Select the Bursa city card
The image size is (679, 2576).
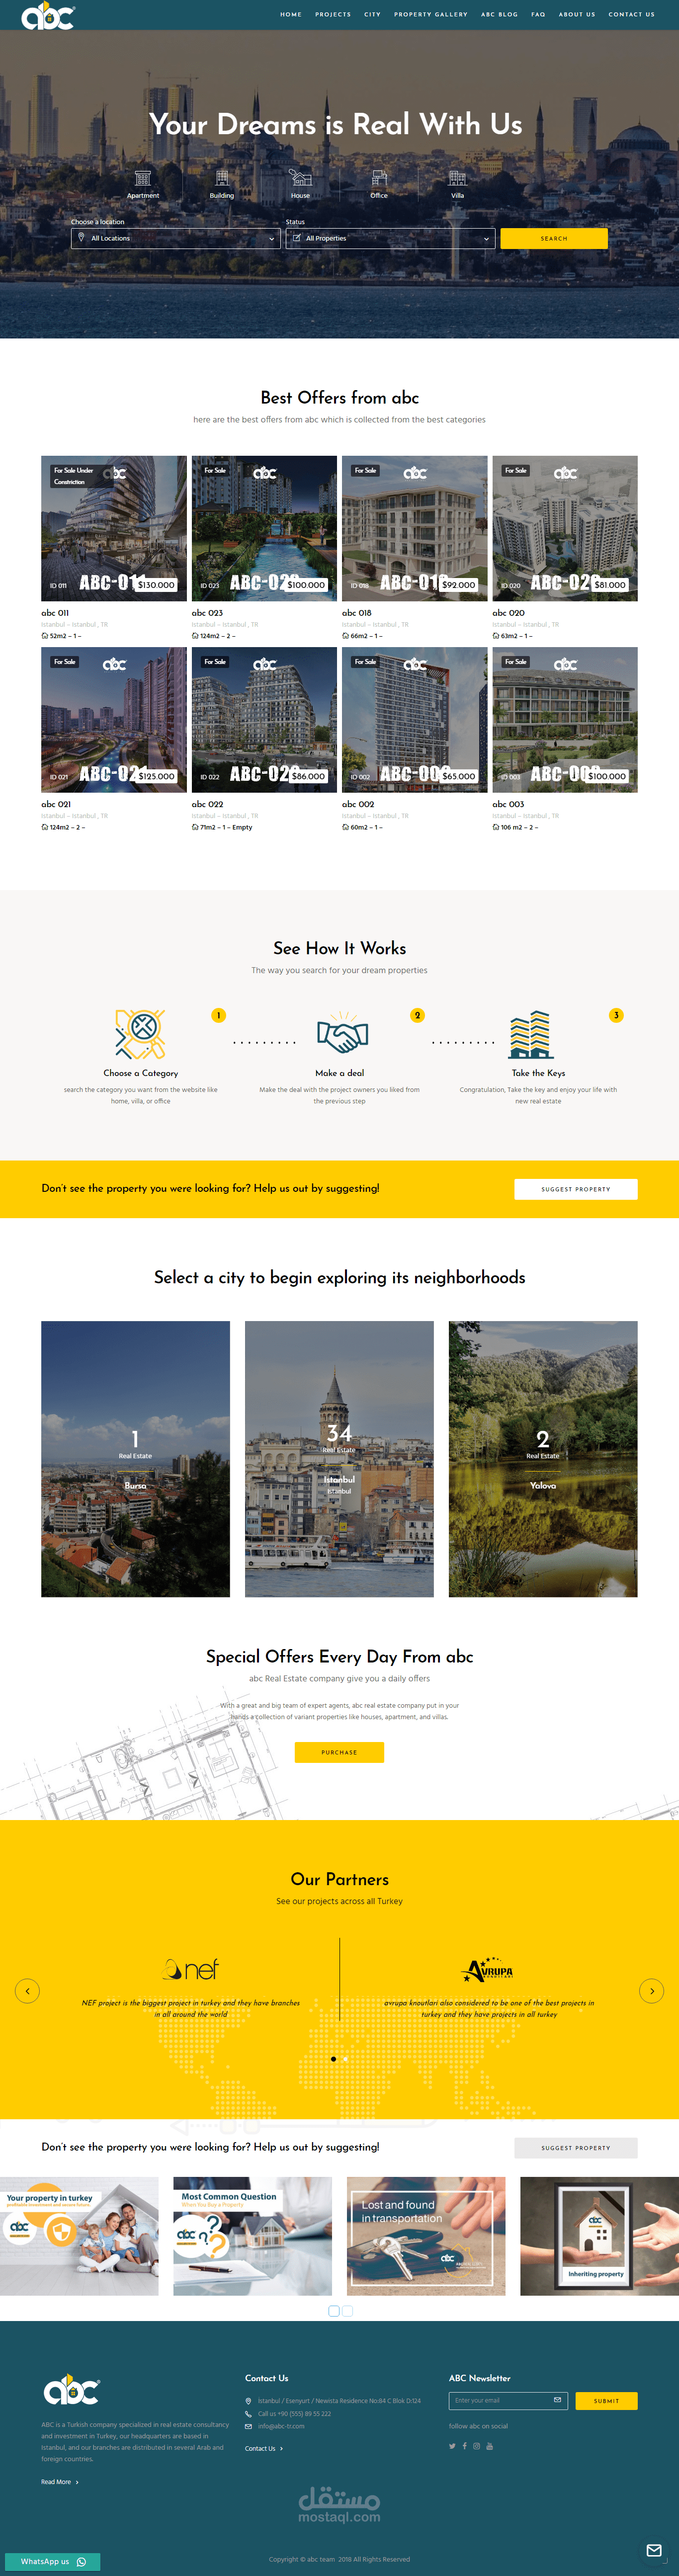[x=135, y=1459]
